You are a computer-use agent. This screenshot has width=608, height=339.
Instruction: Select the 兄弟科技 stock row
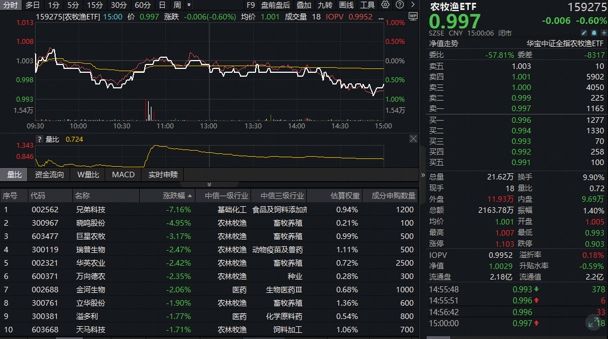90,210
